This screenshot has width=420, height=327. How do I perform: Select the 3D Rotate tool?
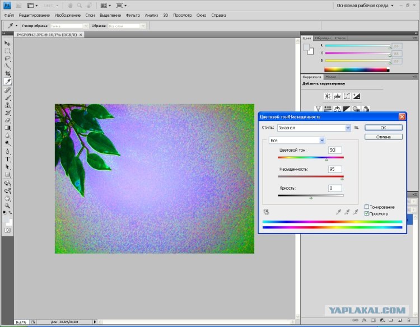tap(7, 183)
